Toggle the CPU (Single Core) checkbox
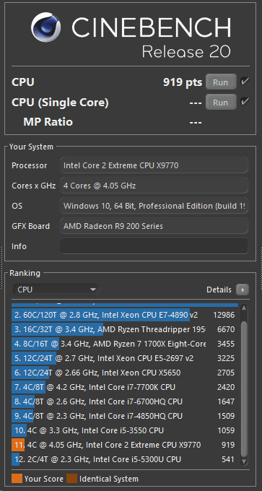262x491 pixels. [245, 102]
